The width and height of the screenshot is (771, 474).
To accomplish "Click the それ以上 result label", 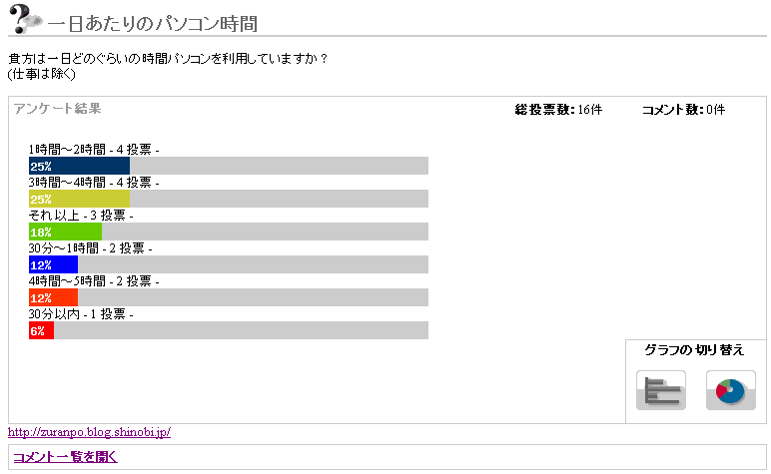I will (x=81, y=216).
